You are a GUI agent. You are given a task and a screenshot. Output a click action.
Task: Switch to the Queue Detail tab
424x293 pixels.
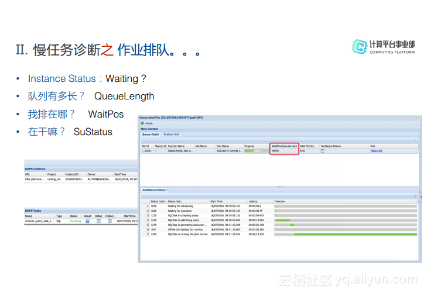(151, 134)
